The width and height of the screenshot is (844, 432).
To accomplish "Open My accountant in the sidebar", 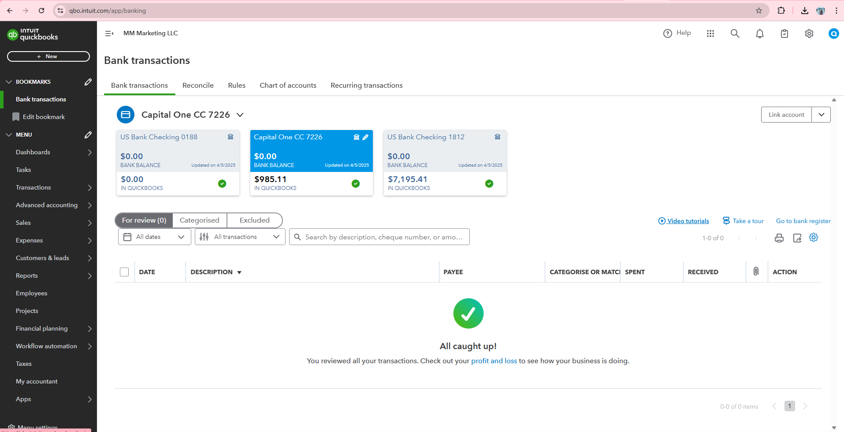I will tap(37, 381).
